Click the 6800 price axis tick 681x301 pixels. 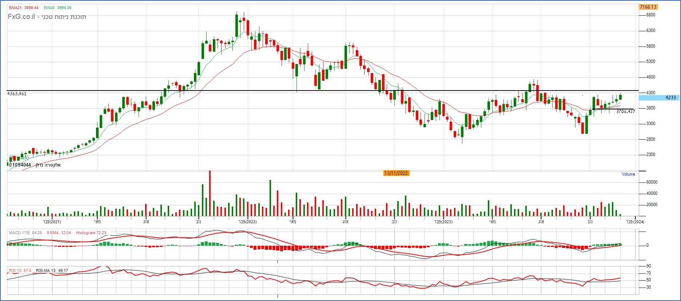point(651,15)
